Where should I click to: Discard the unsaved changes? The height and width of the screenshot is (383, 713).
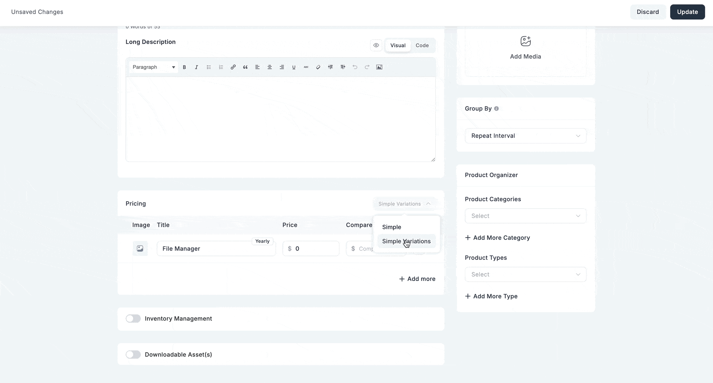[647, 12]
